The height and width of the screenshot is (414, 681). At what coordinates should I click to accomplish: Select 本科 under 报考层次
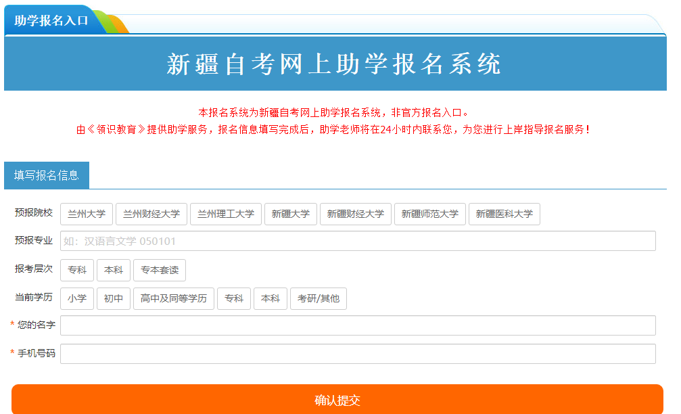[113, 269]
